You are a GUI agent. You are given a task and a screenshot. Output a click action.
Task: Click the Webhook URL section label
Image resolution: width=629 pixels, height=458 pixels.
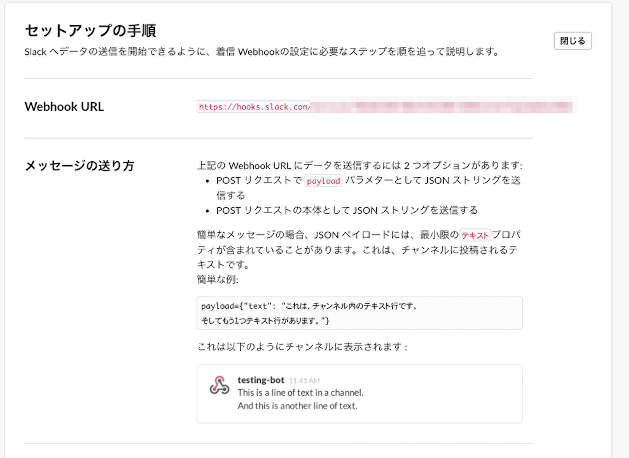[64, 107]
